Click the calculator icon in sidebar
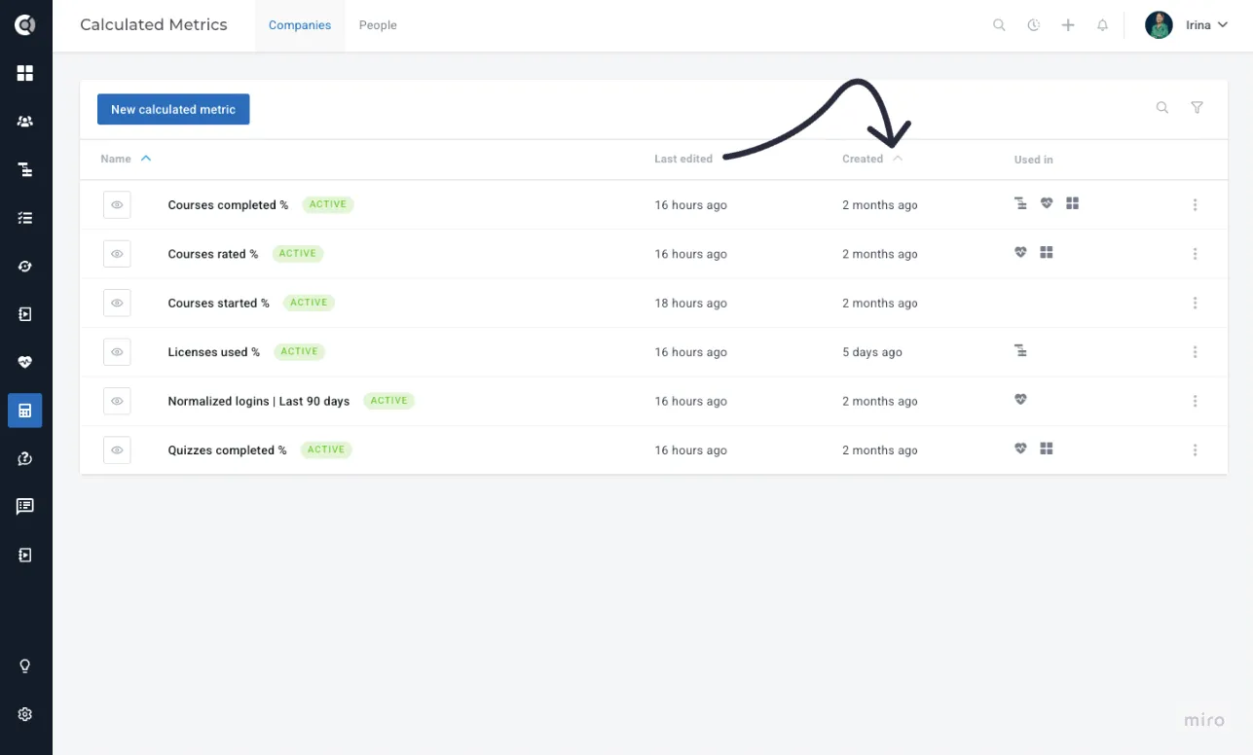 pos(25,411)
